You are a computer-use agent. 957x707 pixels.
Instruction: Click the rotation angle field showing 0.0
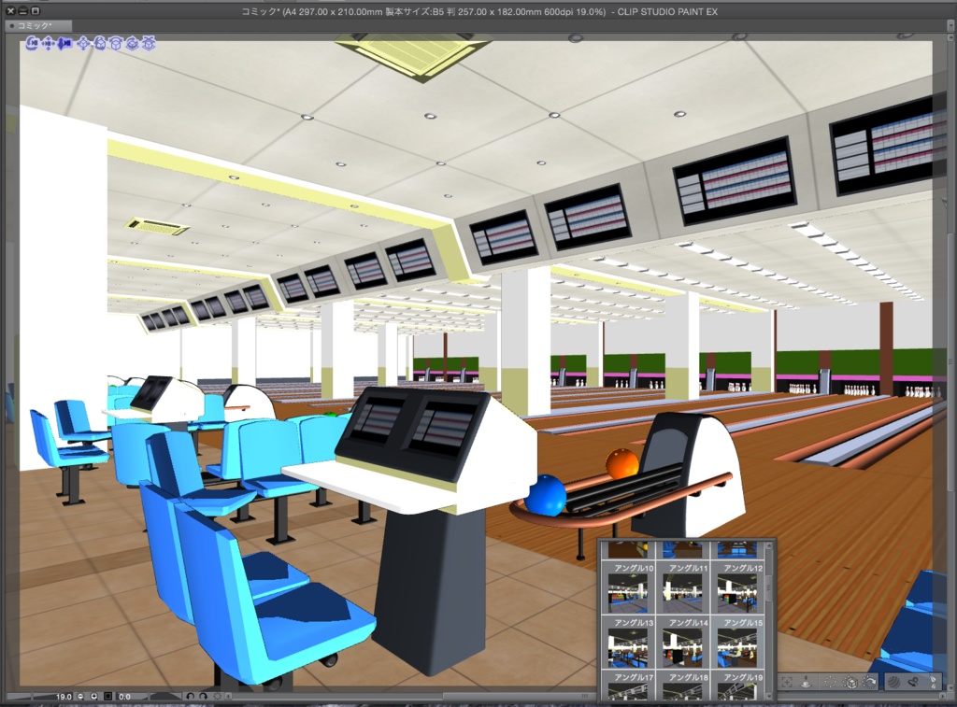131,696
